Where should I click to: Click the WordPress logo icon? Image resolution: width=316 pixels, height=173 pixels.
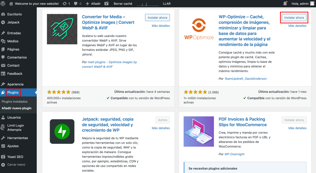pyautogui.click(x=3, y=4)
